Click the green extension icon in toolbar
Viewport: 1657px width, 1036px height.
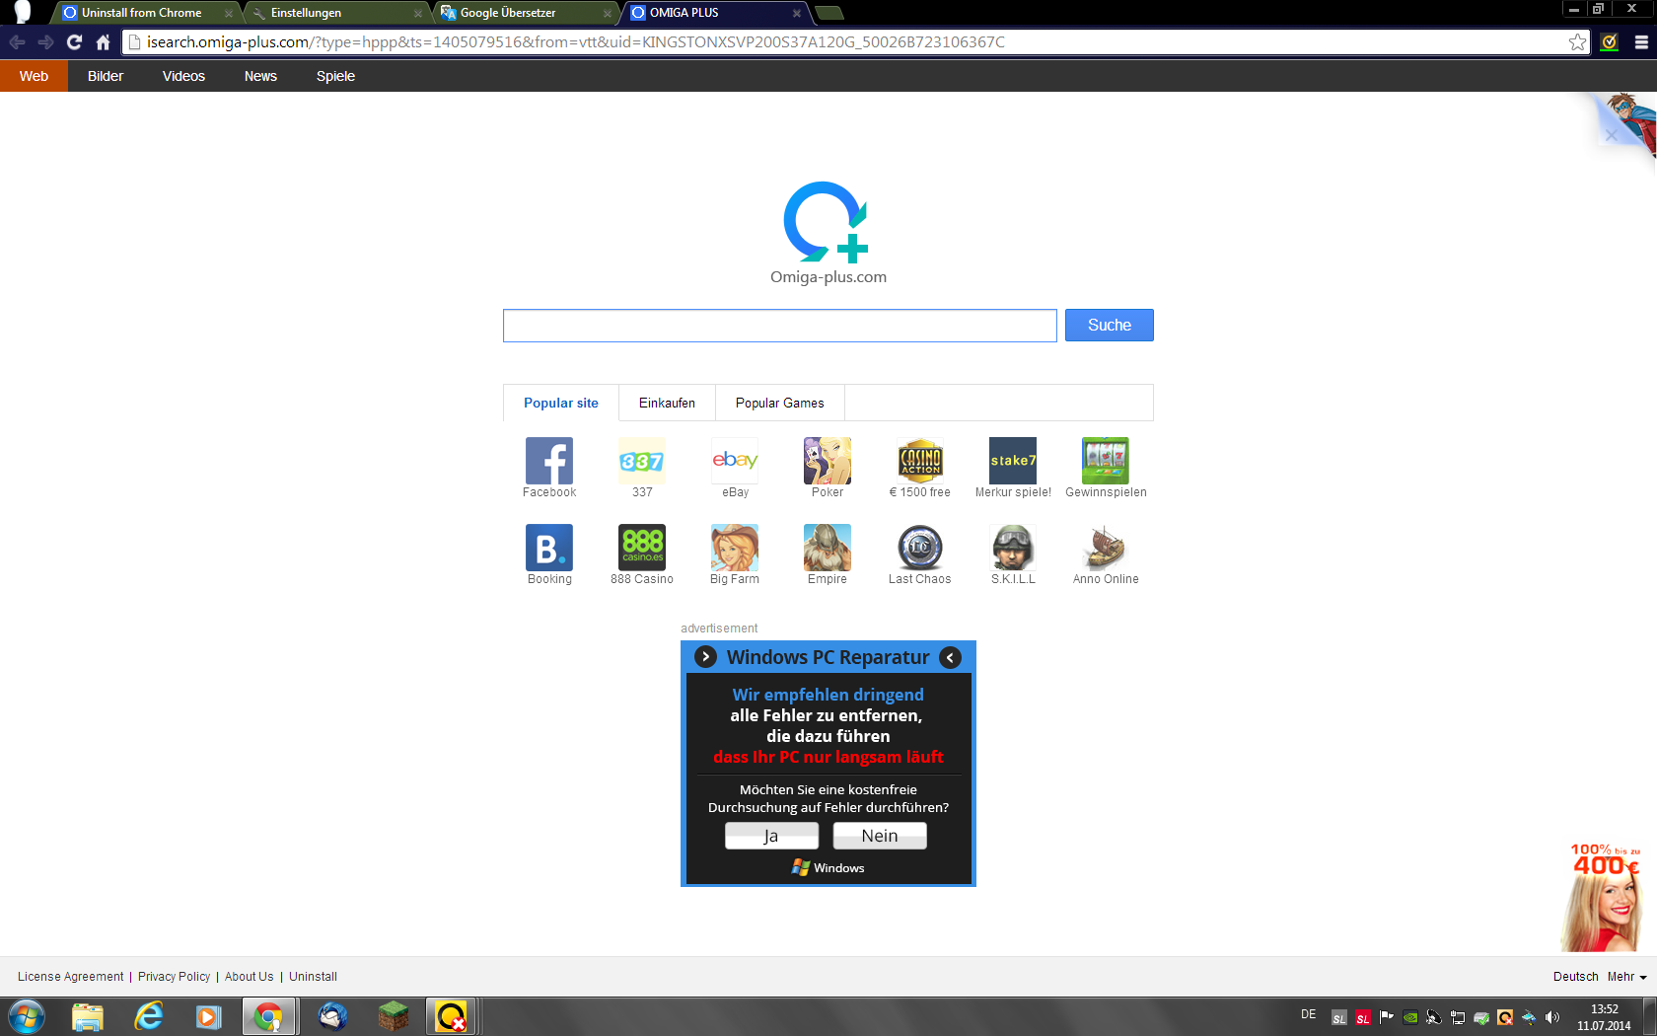click(x=1610, y=41)
